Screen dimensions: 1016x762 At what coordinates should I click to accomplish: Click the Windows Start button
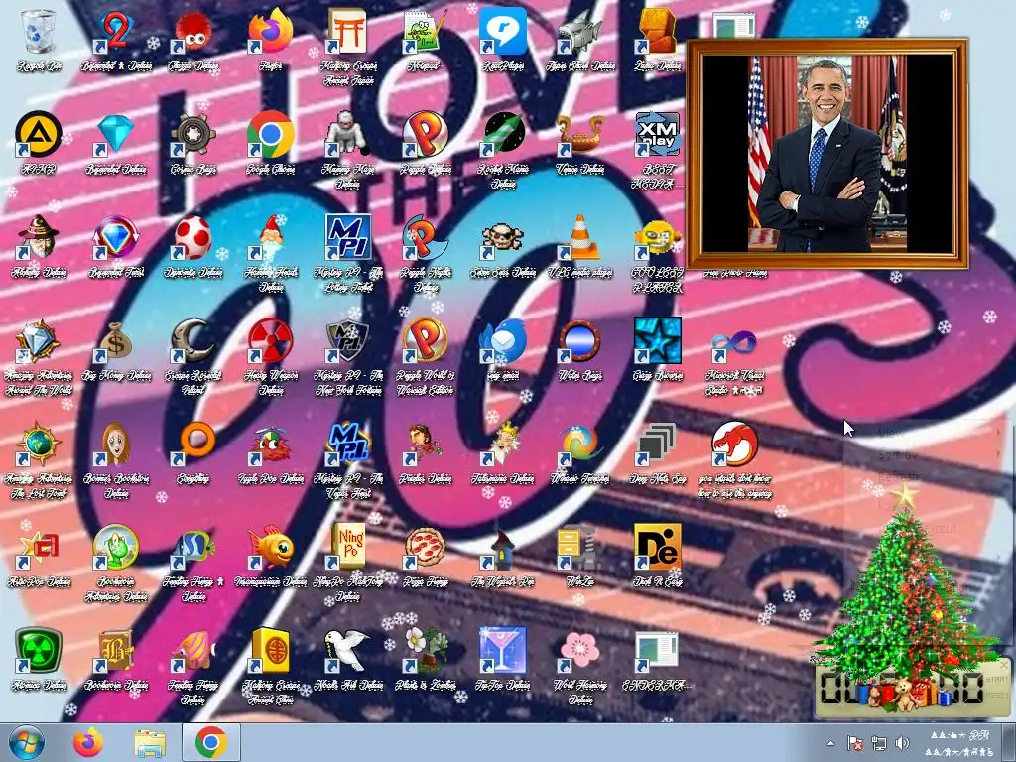[x=27, y=742]
